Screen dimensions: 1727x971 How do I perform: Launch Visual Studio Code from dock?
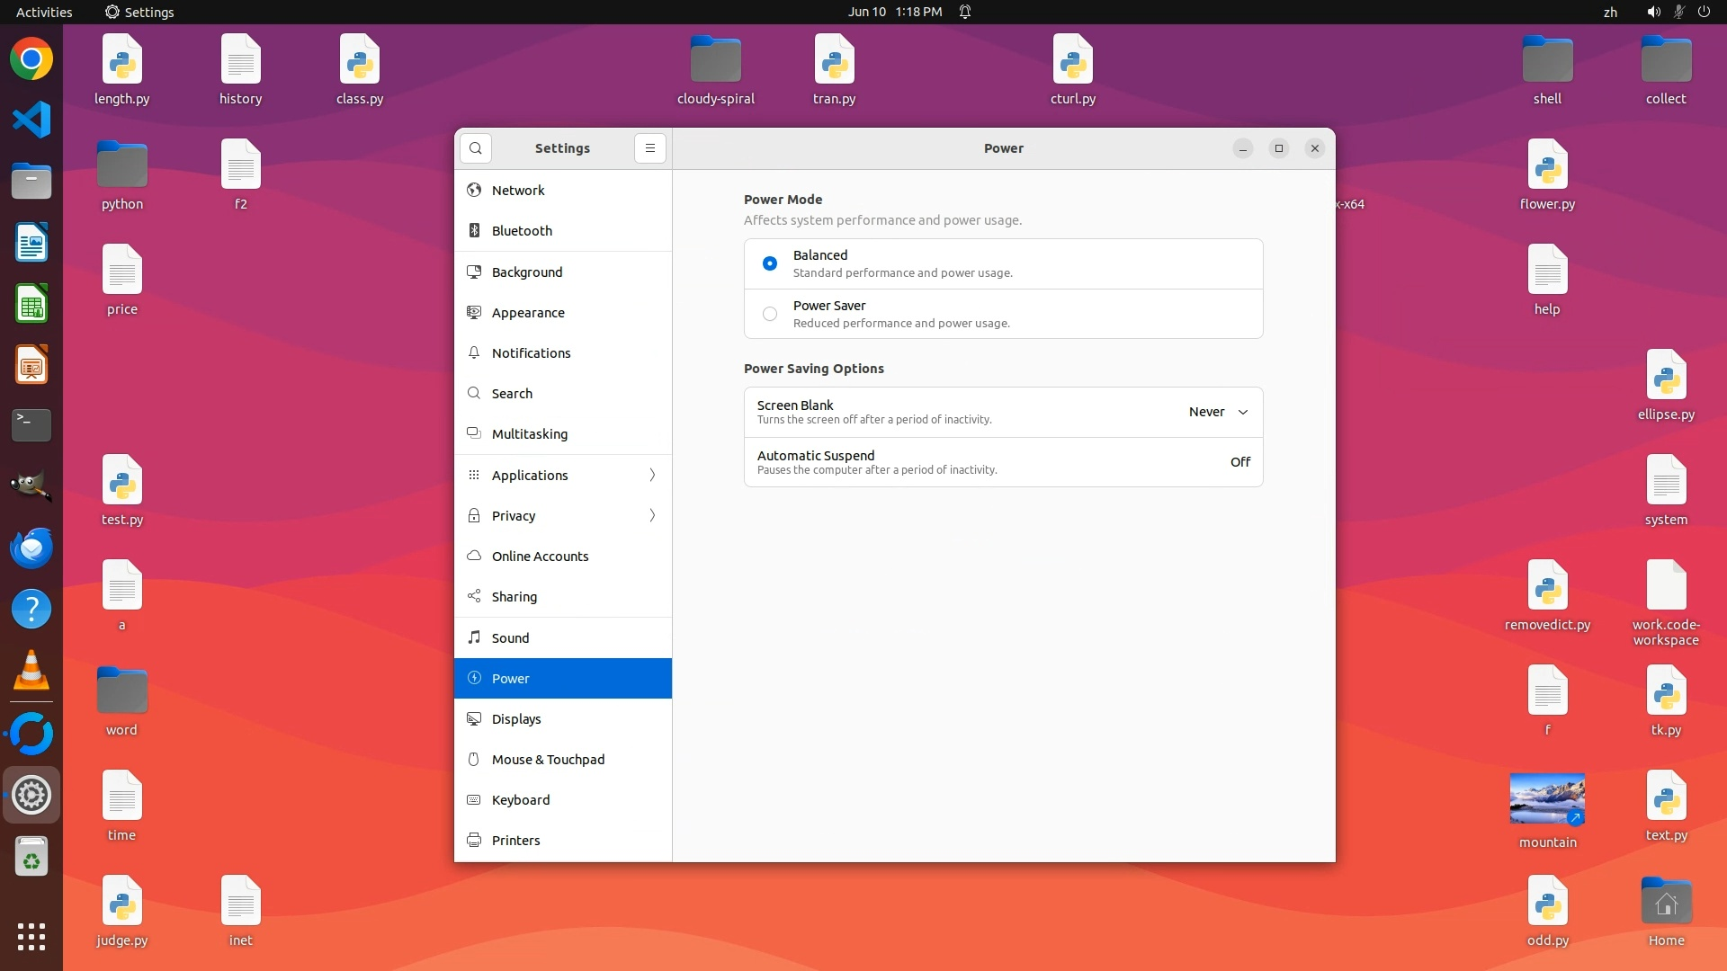(31, 120)
